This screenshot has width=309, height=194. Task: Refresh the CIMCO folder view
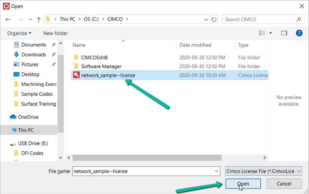(214, 19)
